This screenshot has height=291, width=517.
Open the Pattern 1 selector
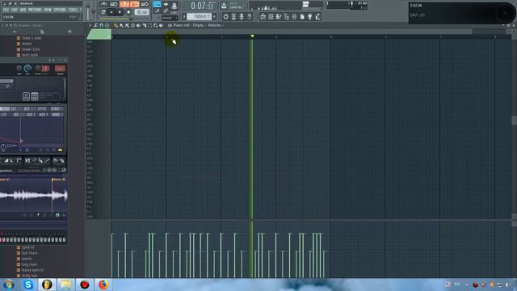point(200,16)
